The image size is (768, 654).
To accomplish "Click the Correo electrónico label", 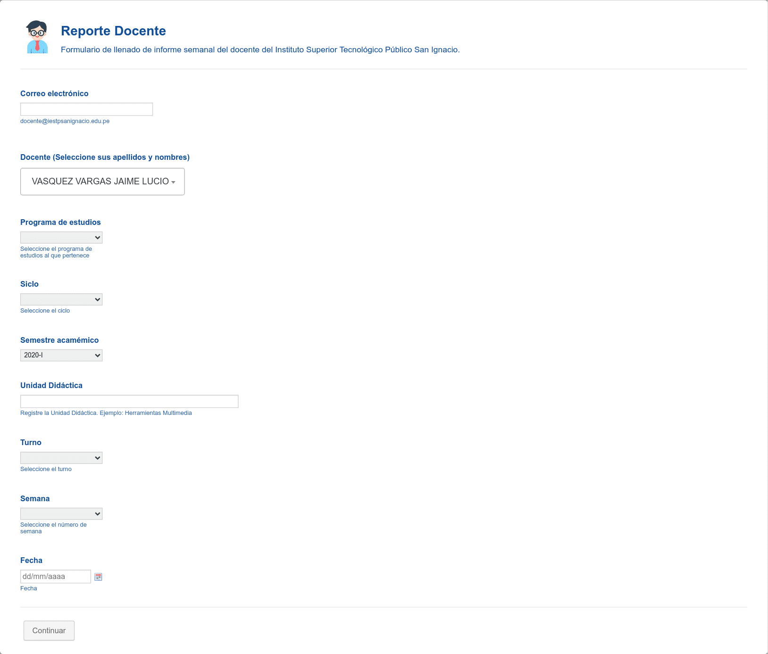I will (x=54, y=93).
